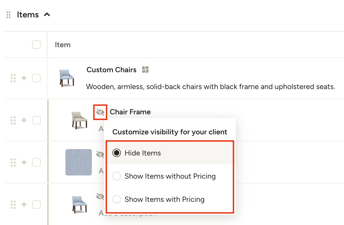Click plus icon on Custom Chairs row
The width and height of the screenshot is (344, 225).
pos(24,78)
